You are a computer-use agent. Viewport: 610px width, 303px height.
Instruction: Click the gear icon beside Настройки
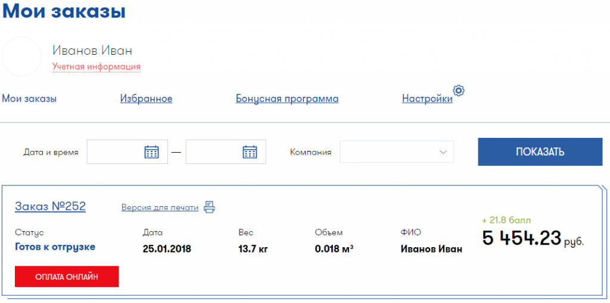click(458, 91)
